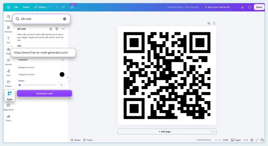
Task: Undo the last action
Action: point(57,7)
